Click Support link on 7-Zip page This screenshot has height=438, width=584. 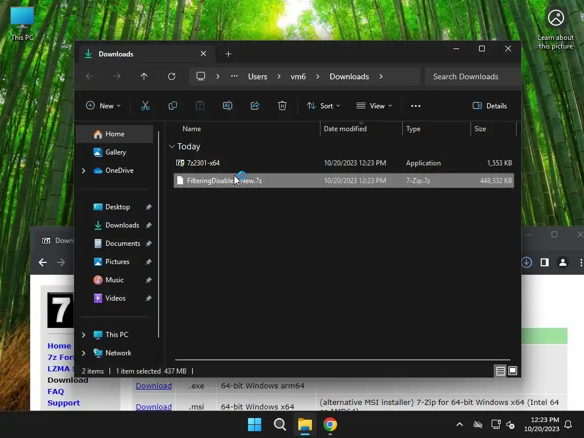pos(63,403)
